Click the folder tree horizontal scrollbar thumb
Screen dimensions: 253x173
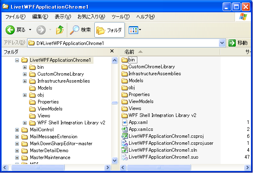tap(38, 168)
